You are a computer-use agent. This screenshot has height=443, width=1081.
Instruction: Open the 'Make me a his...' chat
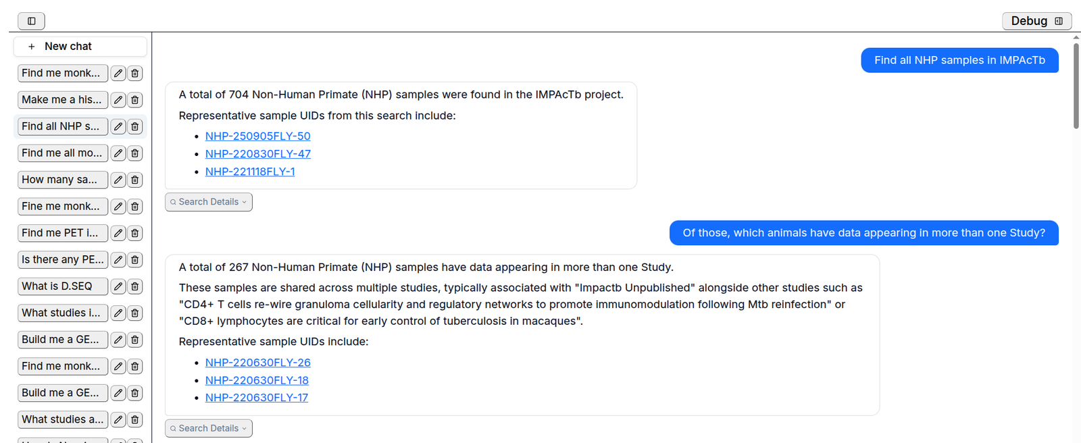(63, 100)
